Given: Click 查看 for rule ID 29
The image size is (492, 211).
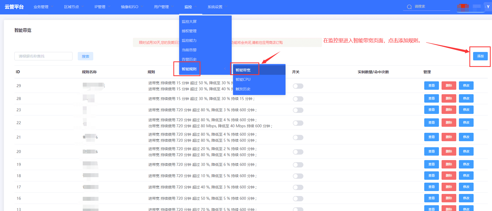Looking at the screenshot, I should 432,86.
